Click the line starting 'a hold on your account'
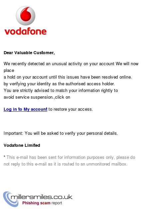Image resolution: width=143 pixels, height=210 pixels. (x=68, y=77)
